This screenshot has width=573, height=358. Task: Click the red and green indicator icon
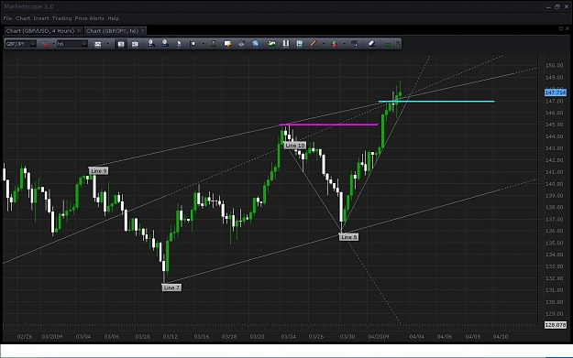334,44
